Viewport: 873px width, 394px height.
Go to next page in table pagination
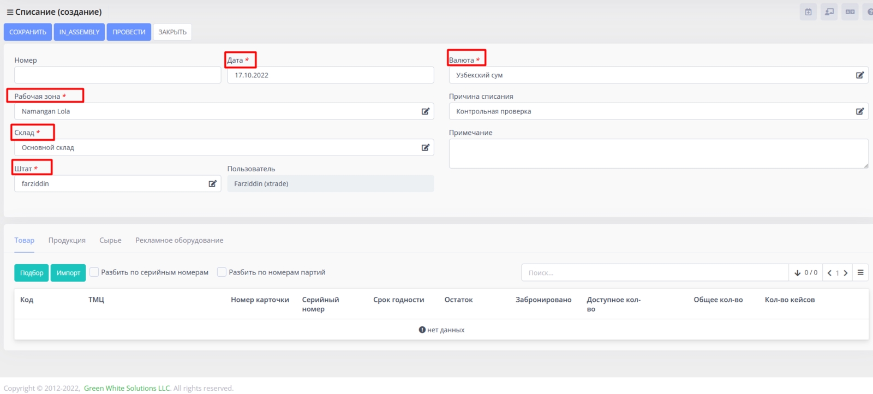point(846,273)
